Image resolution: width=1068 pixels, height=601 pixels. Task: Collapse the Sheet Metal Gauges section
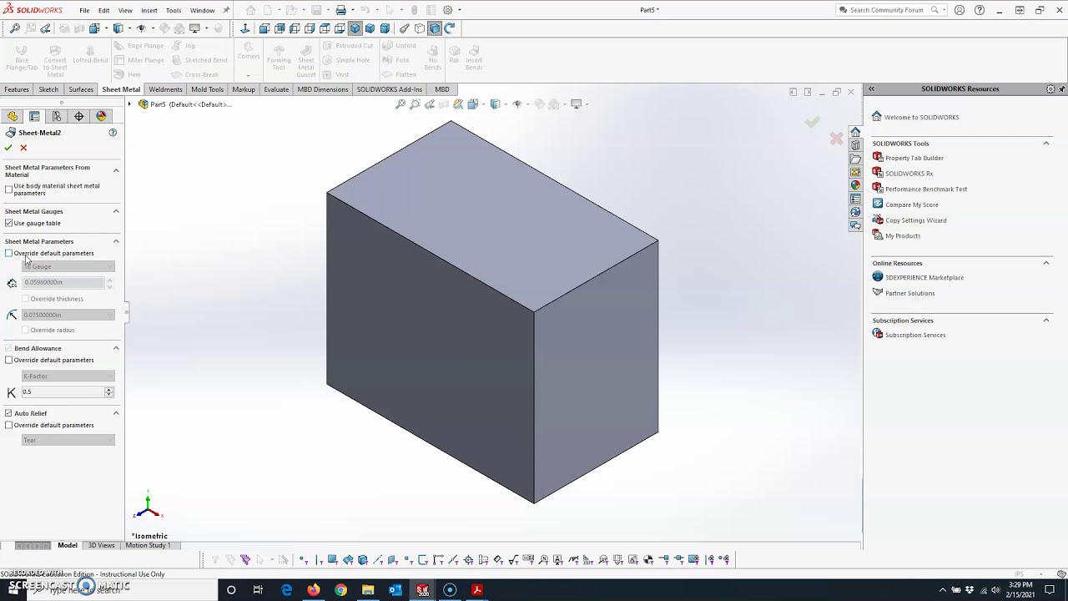[116, 211]
